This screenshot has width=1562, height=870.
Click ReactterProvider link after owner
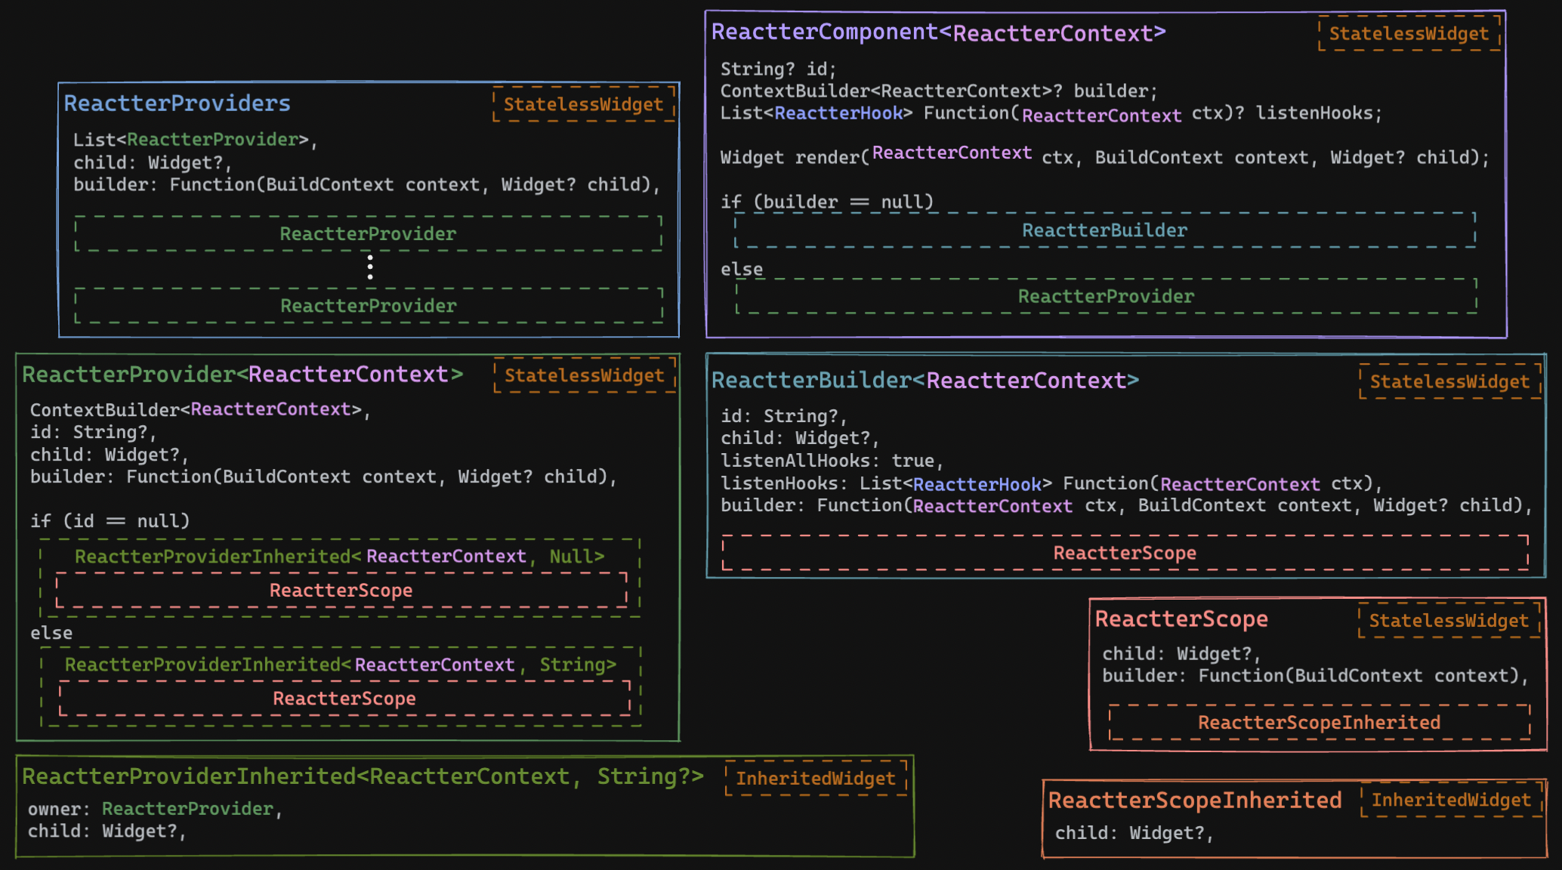[x=187, y=809]
